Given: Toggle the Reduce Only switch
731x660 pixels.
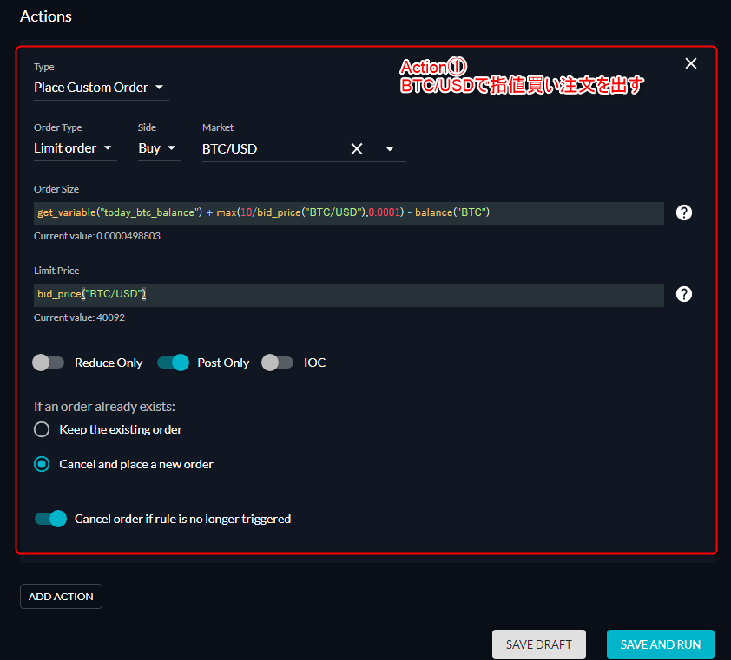Looking at the screenshot, I should tap(48, 363).
